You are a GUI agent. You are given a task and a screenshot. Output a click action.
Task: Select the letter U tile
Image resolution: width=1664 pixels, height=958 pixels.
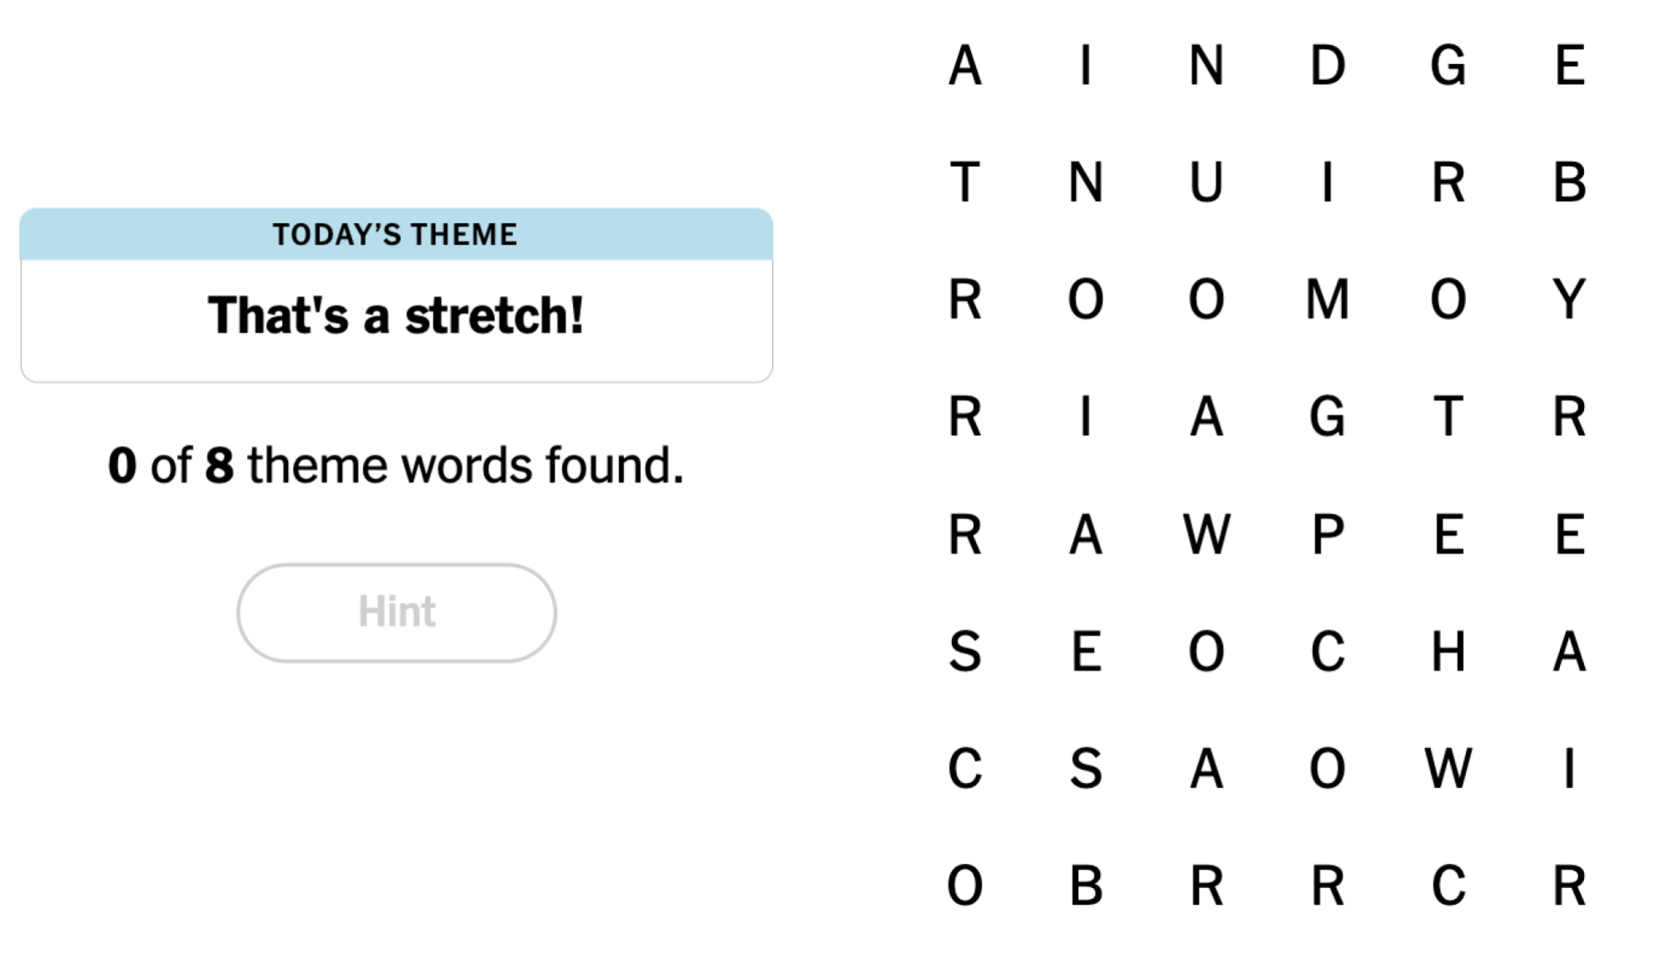pos(1206,182)
